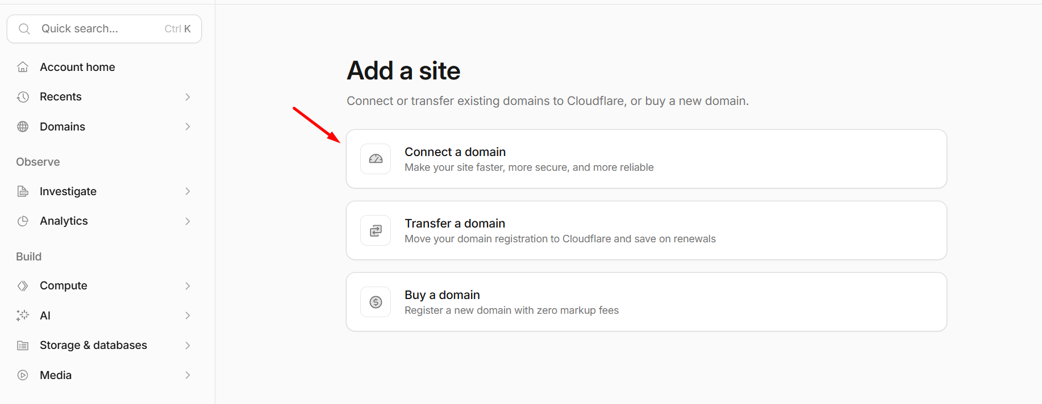
Task: Focus the Quick search field
Action: pyautogui.click(x=105, y=29)
